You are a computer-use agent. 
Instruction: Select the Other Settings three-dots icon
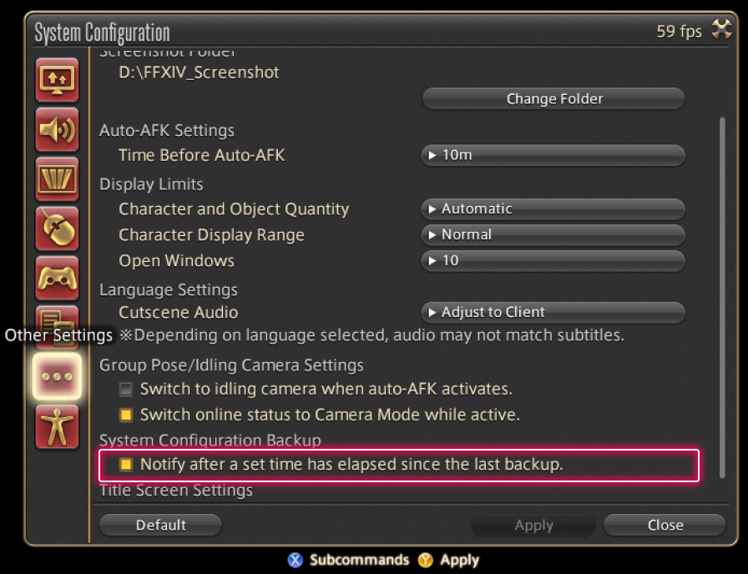pyautogui.click(x=57, y=376)
